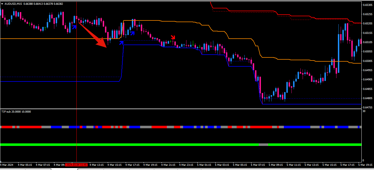Click the 0.65305 price on the scale
Image resolution: width=374 pixels, height=170 pixels.
[367, 5]
